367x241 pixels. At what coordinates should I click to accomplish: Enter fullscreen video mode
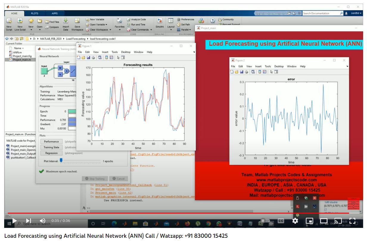[352, 221]
